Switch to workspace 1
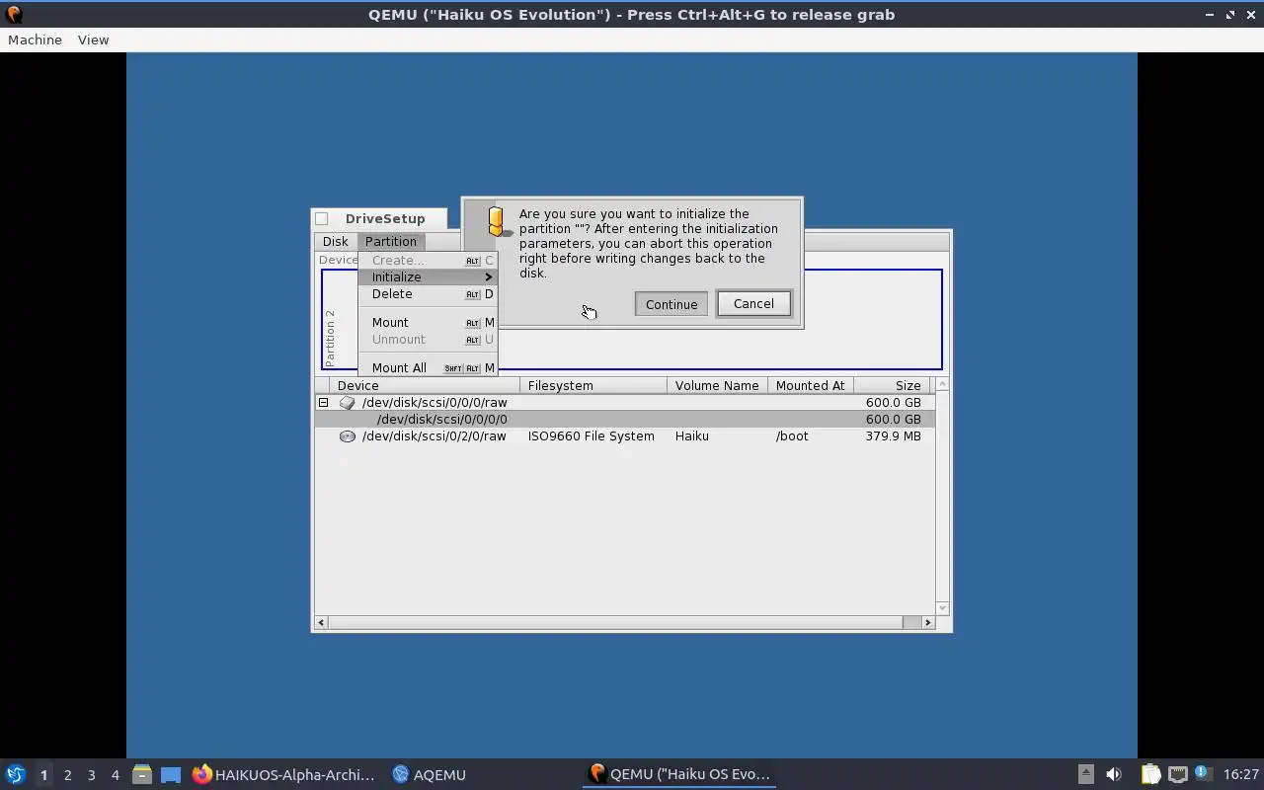 tap(43, 775)
